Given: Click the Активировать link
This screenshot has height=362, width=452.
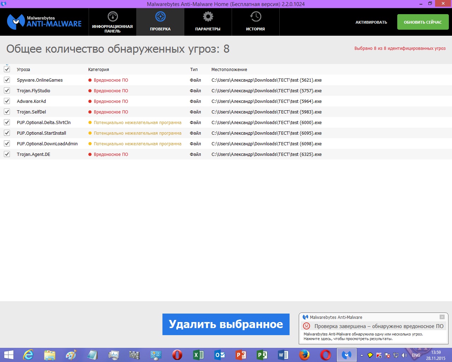Looking at the screenshot, I should point(371,22).
